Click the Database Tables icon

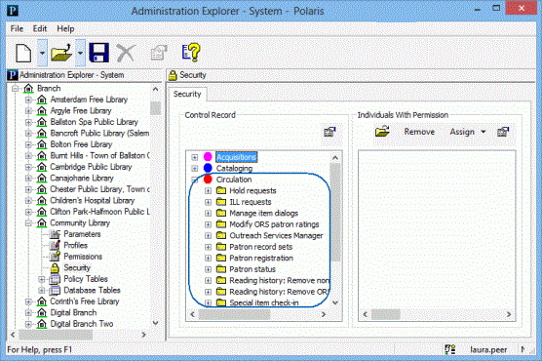55,290
